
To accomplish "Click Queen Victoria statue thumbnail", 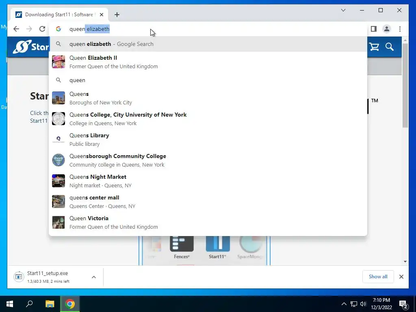I will click(x=58, y=222).
